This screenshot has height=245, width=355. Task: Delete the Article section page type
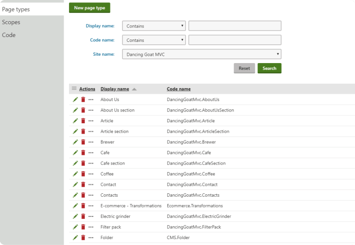coord(83,131)
